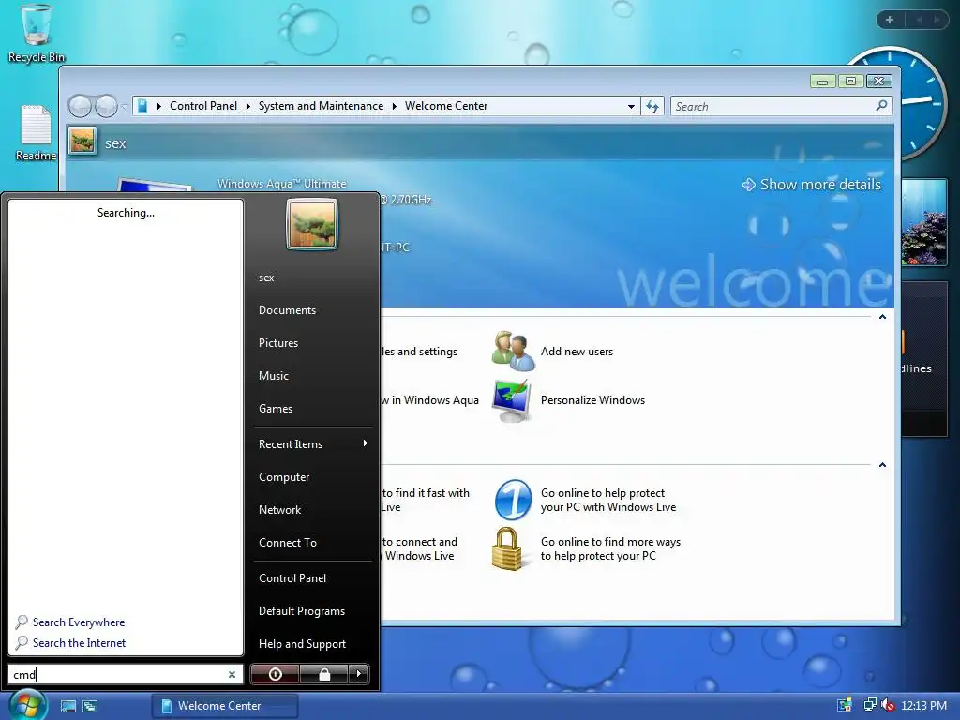This screenshot has height=720, width=960.
Task: Open Music from the Start menu
Action: 273,376
